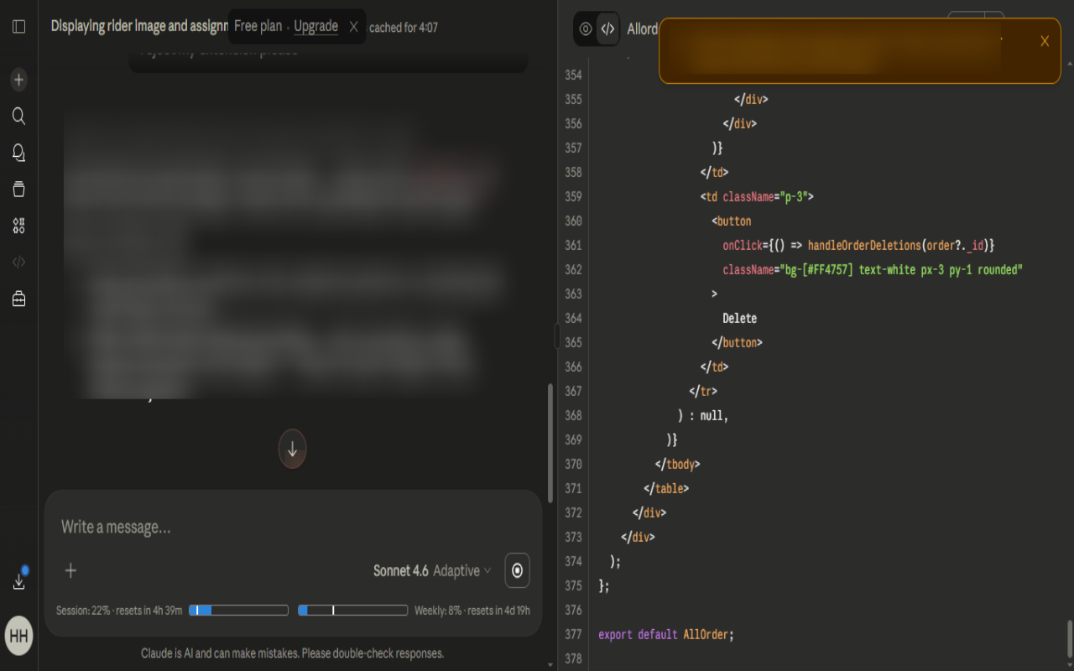Click the cached for 4:07 status text

[x=404, y=28]
